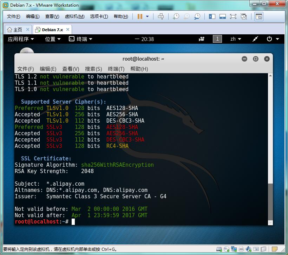
Task: Click the RC4-SHA cipher text
Action: (117, 146)
